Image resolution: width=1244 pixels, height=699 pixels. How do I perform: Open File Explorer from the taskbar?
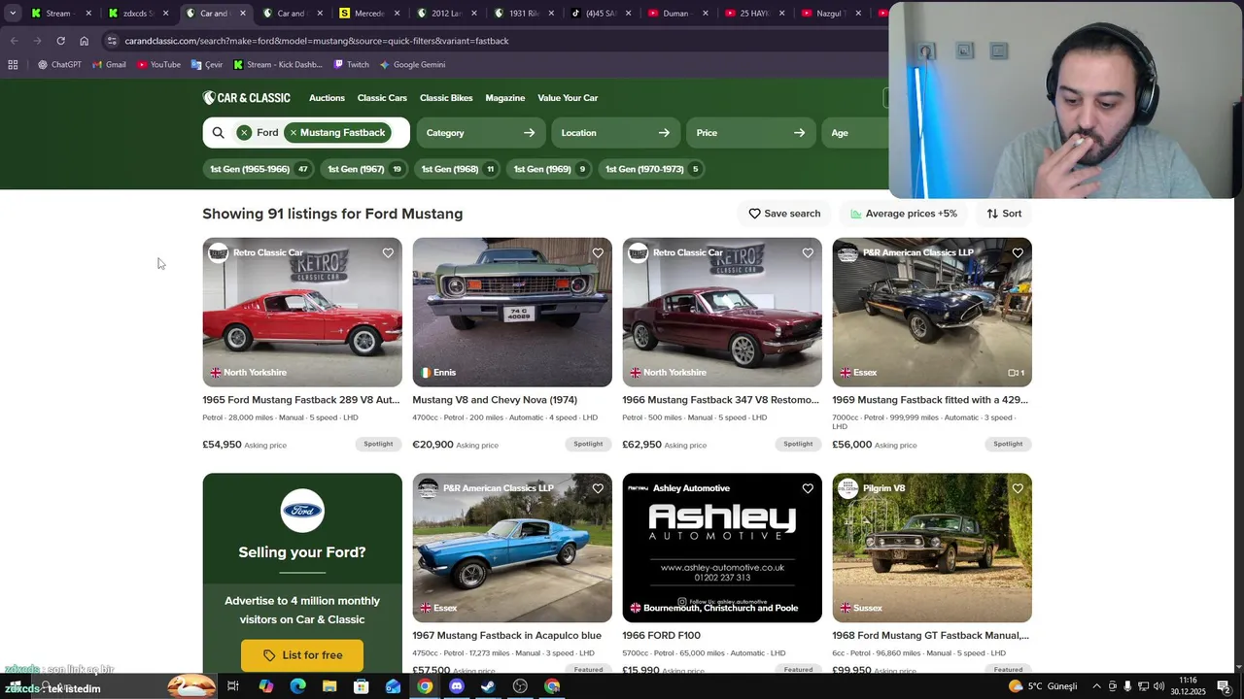click(x=329, y=686)
